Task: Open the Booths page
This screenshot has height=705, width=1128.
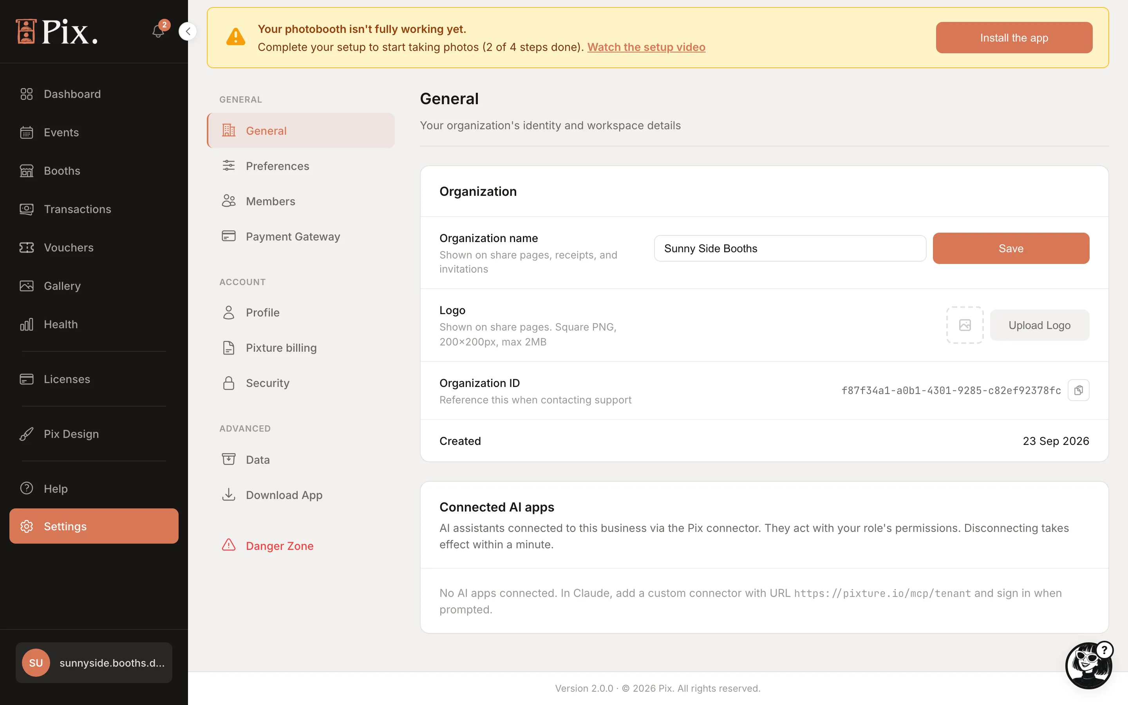Action: coord(94,171)
